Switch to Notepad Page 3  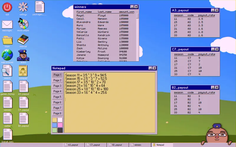pos(57,86)
